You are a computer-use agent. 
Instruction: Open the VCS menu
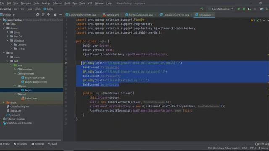[90, 3]
